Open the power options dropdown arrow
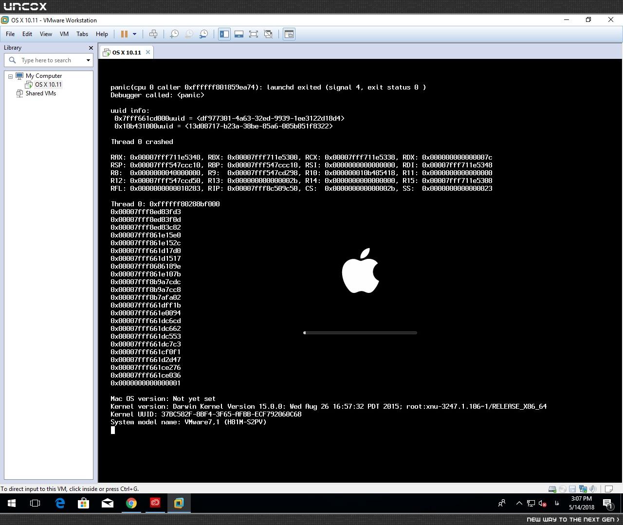Viewport: 623px width, 525px height. (x=134, y=34)
